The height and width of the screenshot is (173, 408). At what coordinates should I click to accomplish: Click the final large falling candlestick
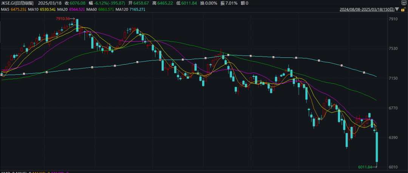(x=377, y=147)
